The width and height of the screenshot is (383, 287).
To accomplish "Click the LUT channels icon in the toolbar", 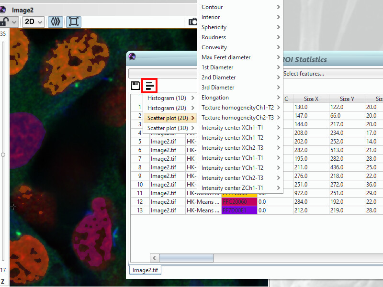I will pyautogui.click(x=55, y=22).
